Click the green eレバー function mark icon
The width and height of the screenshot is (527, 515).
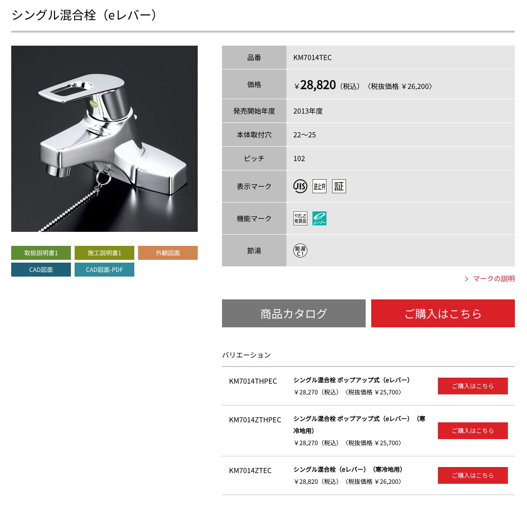pos(319,218)
